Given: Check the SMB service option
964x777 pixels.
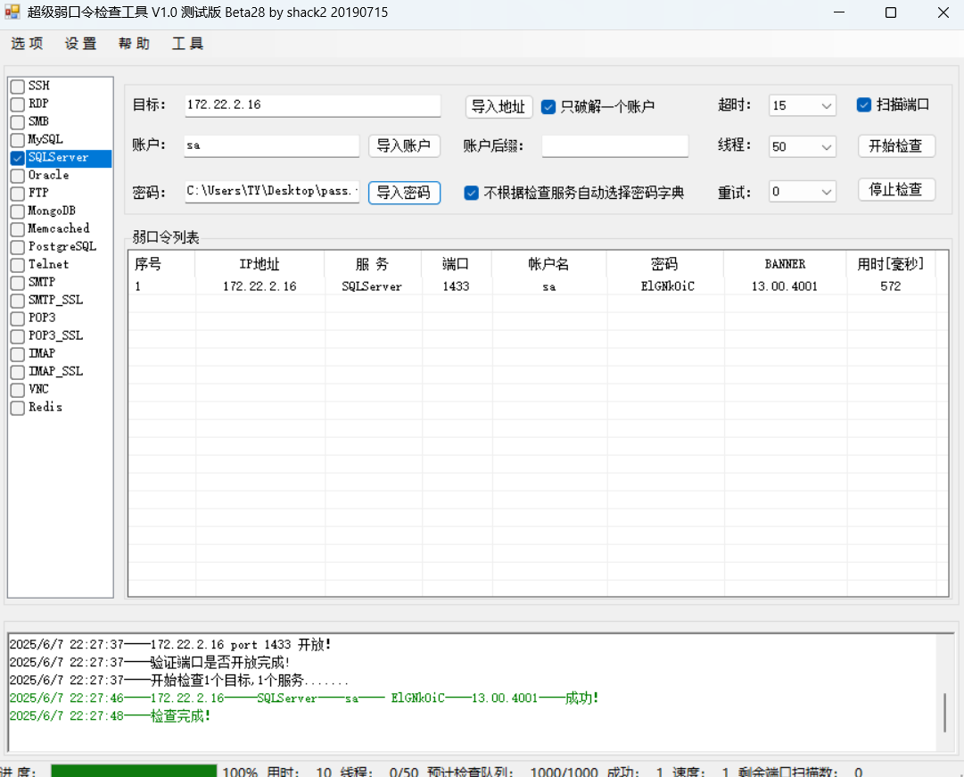Looking at the screenshot, I should (18, 122).
